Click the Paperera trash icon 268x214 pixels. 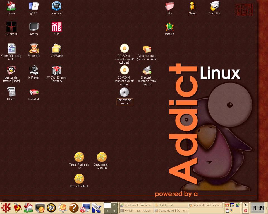pyautogui.click(x=34, y=49)
